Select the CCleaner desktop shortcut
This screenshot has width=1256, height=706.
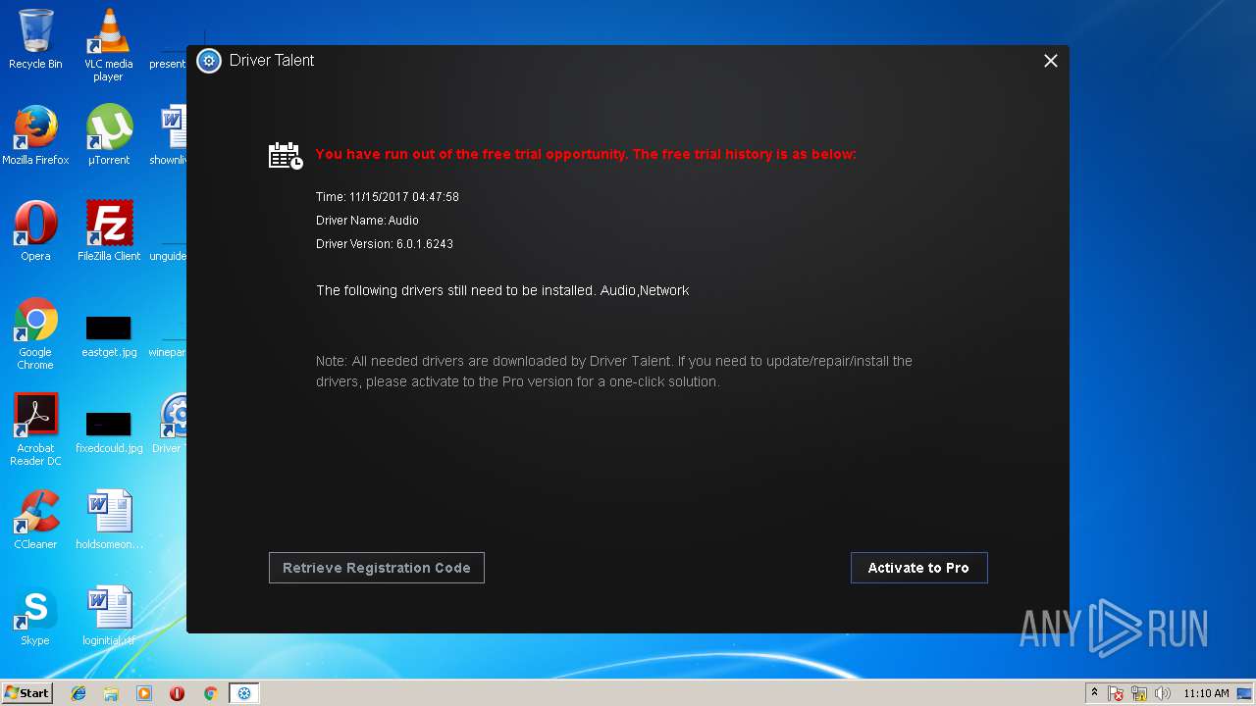tap(35, 520)
